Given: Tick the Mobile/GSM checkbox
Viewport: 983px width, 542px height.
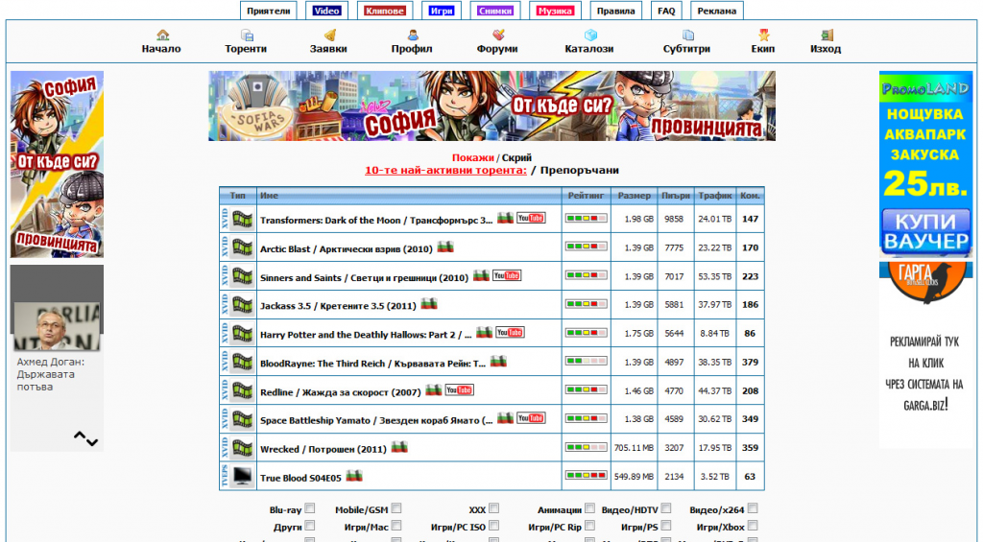Looking at the screenshot, I should pos(396,509).
